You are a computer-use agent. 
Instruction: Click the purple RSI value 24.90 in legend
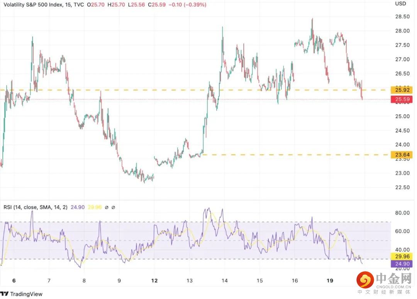click(x=78, y=207)
